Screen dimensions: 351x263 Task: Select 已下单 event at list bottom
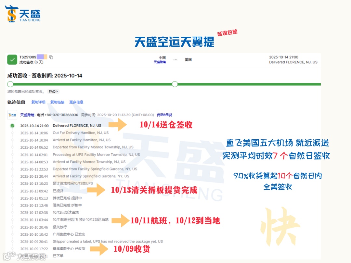[x=58, y=256]
